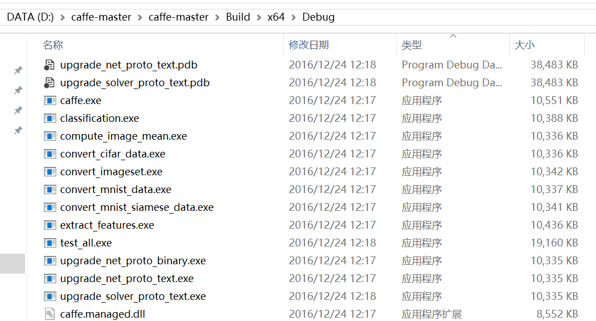
Task: Navigate to second caffe-master breadcrumb folder
Action: pos(179,17)
